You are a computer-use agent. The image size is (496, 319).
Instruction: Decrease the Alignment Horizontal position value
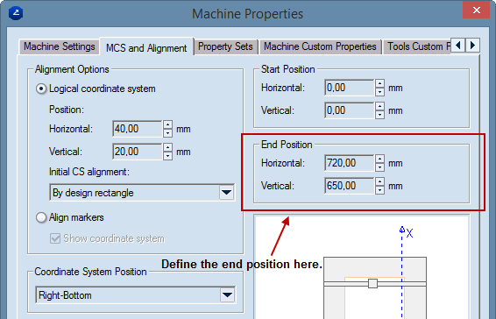168,133
